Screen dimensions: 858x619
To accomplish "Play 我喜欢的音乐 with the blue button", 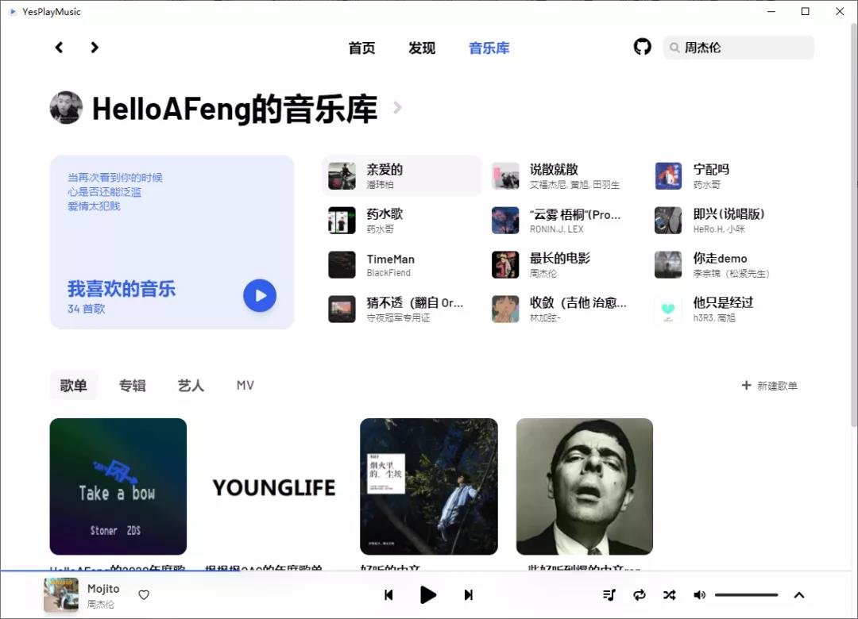I will (x=259, y=296).
